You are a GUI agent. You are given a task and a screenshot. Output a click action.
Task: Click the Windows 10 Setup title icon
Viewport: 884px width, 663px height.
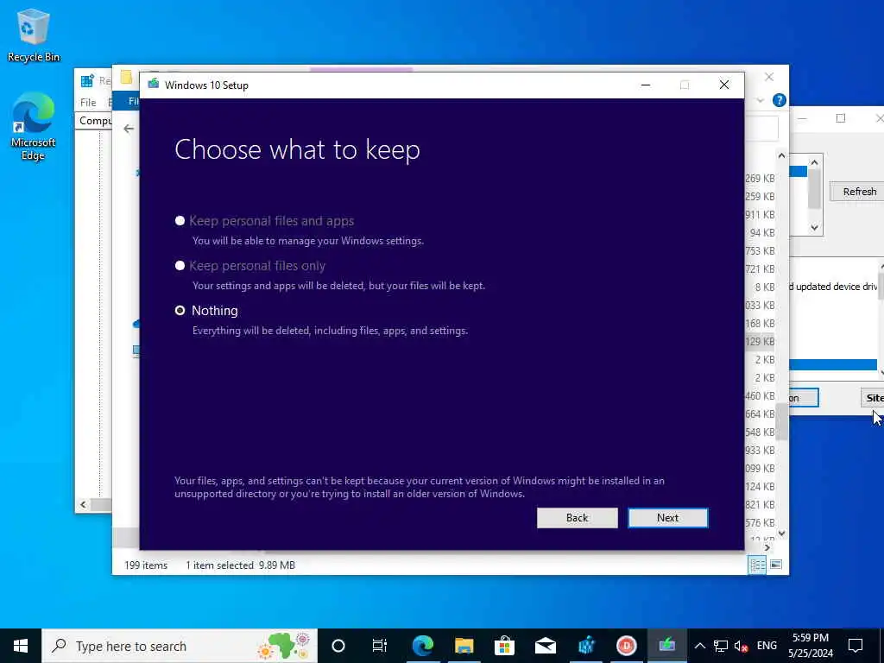(154, 85)
